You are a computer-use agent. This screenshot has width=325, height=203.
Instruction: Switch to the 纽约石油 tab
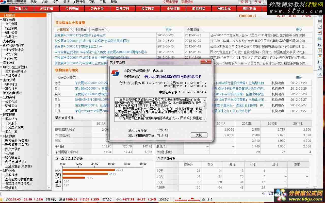pyautogui.click(x=249, y=9)
